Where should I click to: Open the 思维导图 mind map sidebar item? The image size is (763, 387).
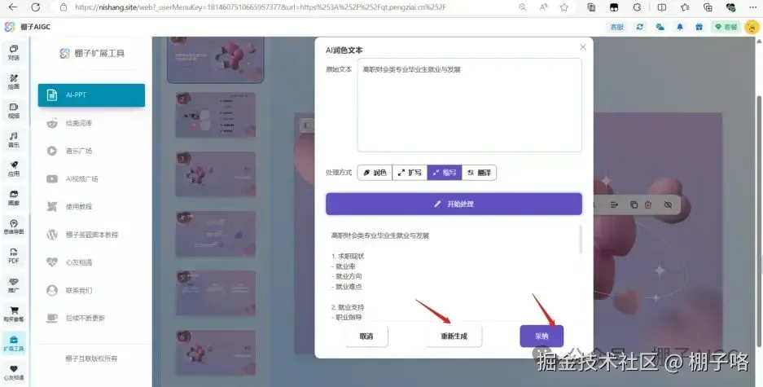click(x=14, y=226)
